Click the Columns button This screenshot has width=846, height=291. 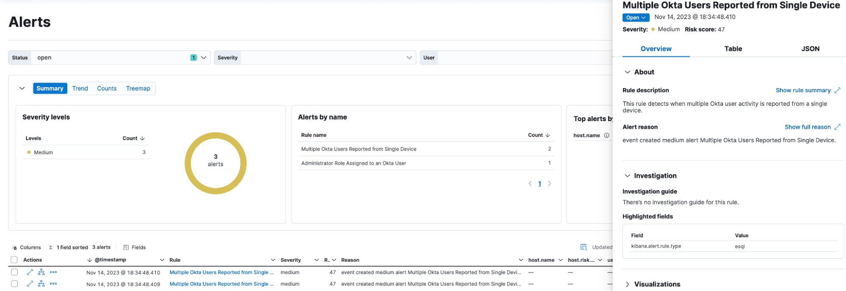(x=27, y=247)
